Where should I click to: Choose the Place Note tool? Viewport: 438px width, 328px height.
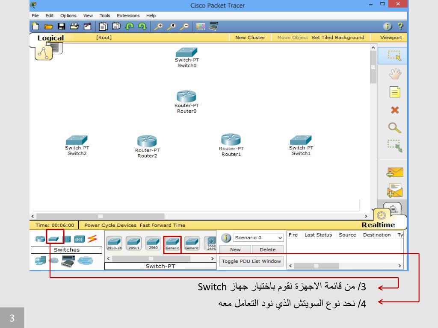click(395, 92)
